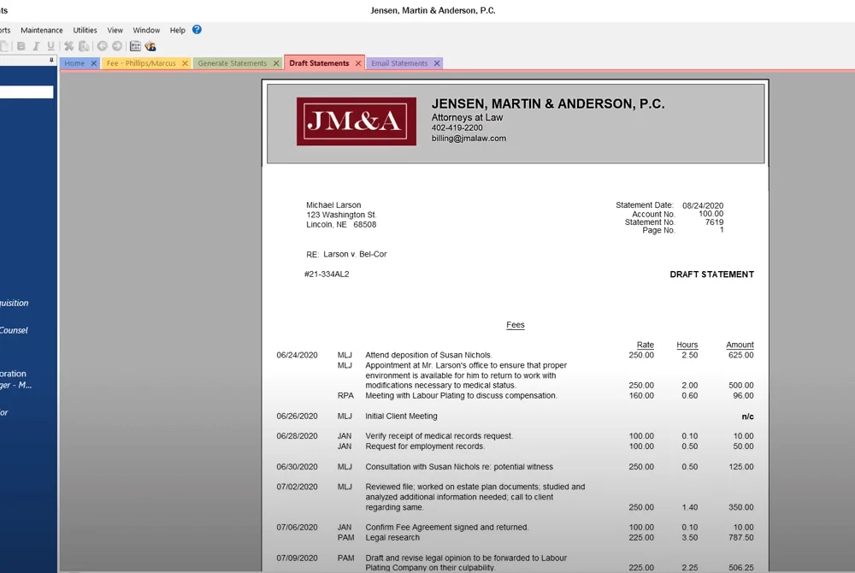Open the Utilities menu
The width and height of the screenshot is (855, 573).
[x=85, y=31]
